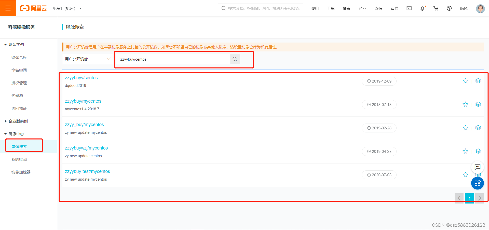The image size is (489, 230).
Task: Open the 企业 menu
Action: (x=362, y=8)
